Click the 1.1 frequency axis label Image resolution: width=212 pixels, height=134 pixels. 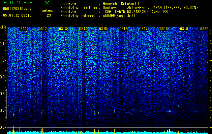pyautogui.click(x=2, y=44)
